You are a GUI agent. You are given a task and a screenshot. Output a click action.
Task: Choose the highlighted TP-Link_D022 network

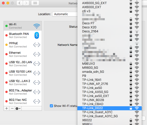point(109,108)
